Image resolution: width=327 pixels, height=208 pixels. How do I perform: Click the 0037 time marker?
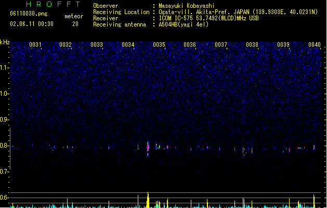point(221,45)
